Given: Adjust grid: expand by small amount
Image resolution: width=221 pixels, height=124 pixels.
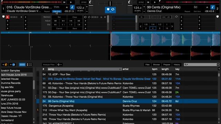Looking at the screenshot, I should coord(71,21).
